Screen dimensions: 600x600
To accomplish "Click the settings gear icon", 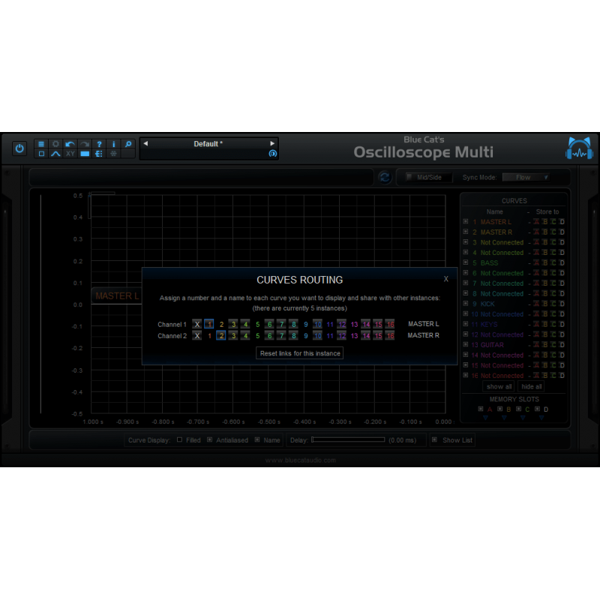I will click(55, 143).
